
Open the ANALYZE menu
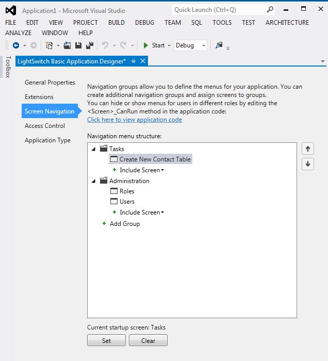(x=18, y=33)
